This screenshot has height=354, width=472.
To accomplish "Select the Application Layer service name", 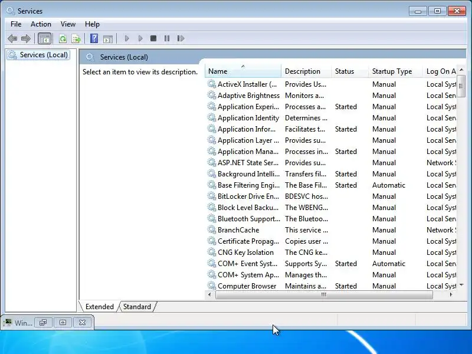I will 248,140.
